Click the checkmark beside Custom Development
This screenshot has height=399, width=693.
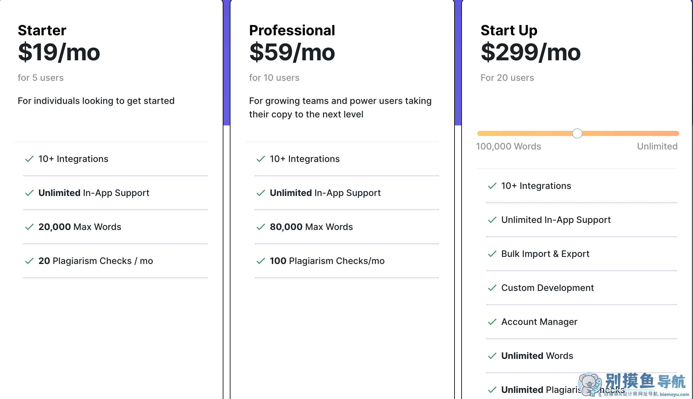tap(492, 288)
